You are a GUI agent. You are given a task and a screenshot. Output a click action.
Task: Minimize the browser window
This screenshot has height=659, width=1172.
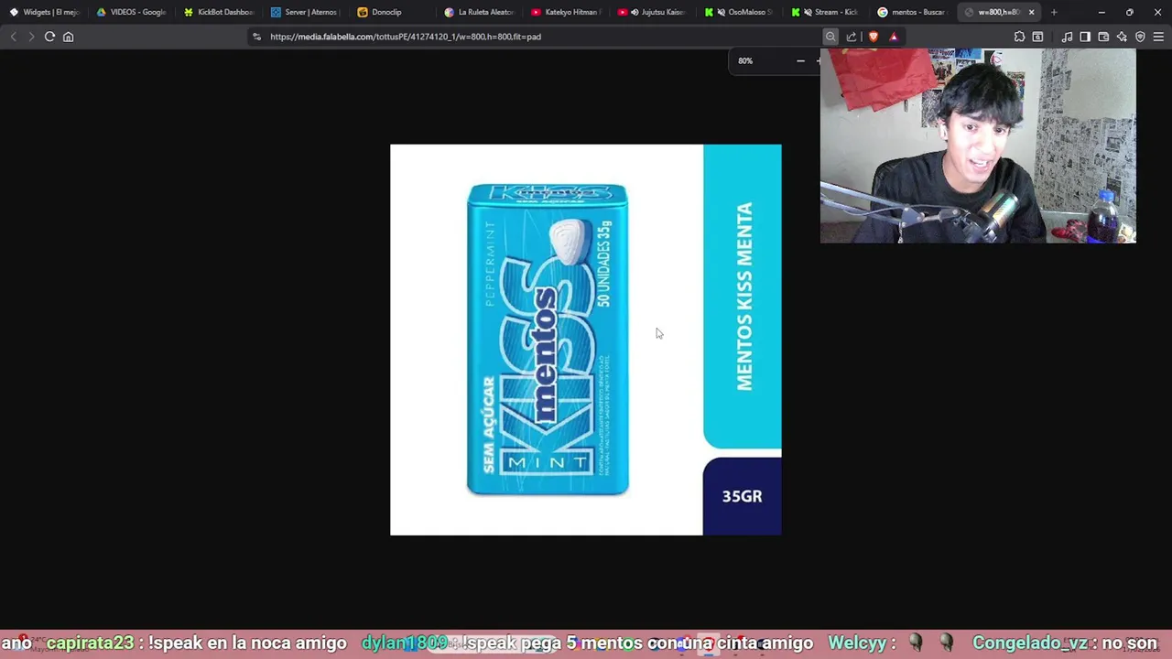[1101, 12]
